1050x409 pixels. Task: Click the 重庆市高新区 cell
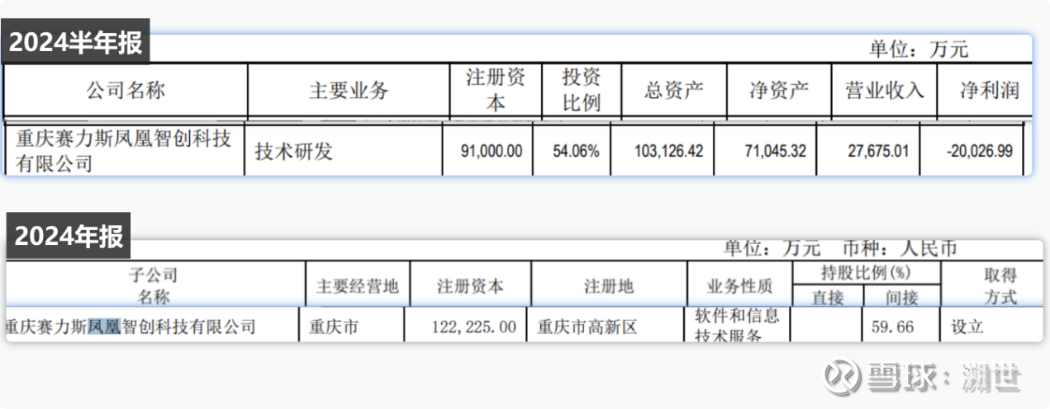click(x=587, y=327)
